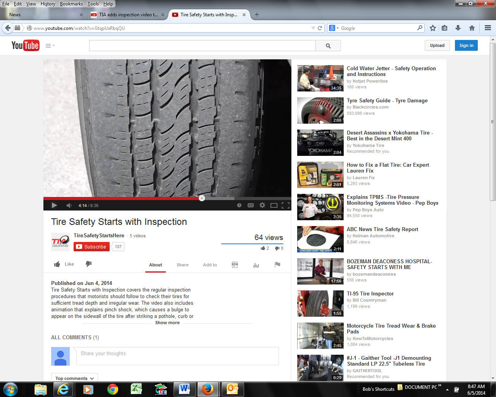Enter fullscreen playback
The height and width of the screenshot is (397, 496).
287,205
